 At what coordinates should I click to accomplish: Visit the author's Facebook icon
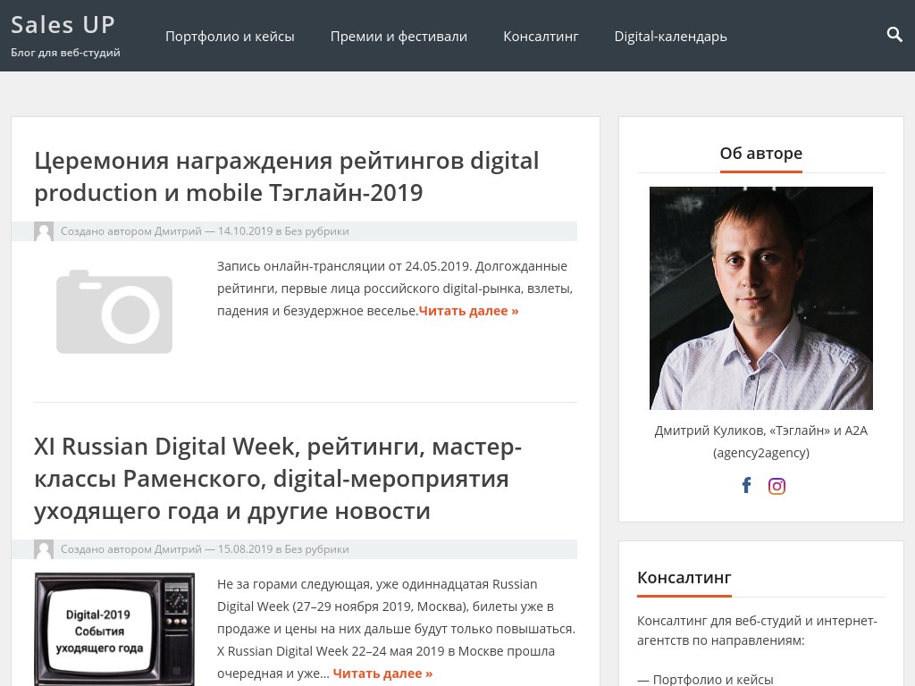pyautogui.click(x=746, y=485)
